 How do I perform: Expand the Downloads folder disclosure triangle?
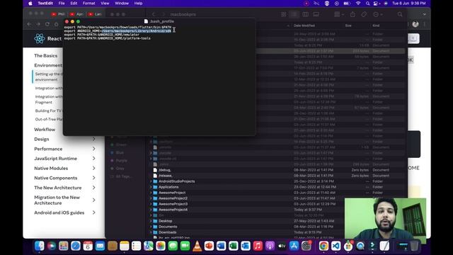(151, 232)
